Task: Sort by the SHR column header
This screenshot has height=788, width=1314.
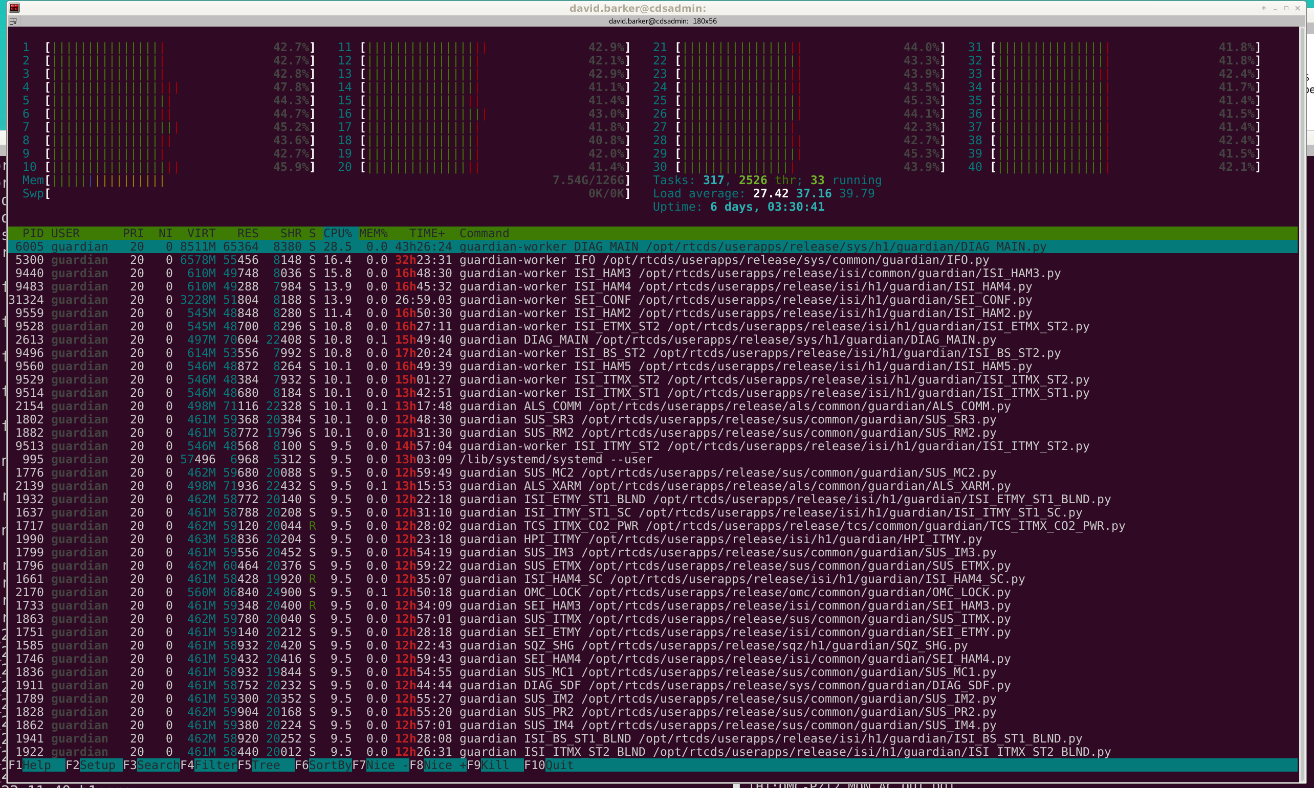Action: click(291, 233)
